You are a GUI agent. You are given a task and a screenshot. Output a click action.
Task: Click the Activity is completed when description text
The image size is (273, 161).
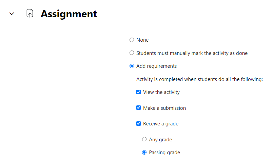coord(199,79)
